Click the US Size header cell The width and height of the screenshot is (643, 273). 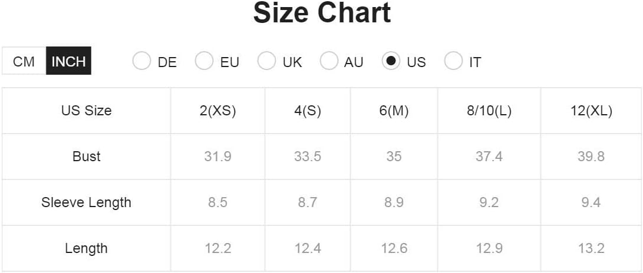point(87,111)
